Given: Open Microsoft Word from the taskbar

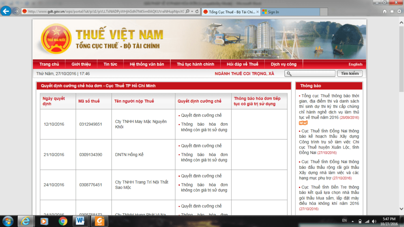Looking at the screenshot, I should point(80,221).
